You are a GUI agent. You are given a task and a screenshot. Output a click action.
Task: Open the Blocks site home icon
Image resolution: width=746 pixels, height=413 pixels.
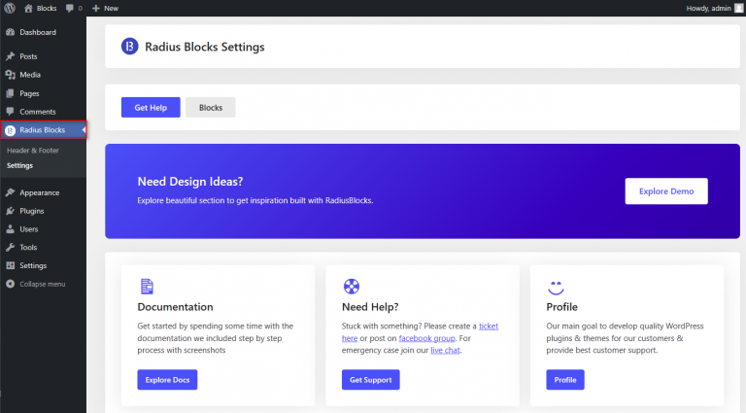[28, 8]
